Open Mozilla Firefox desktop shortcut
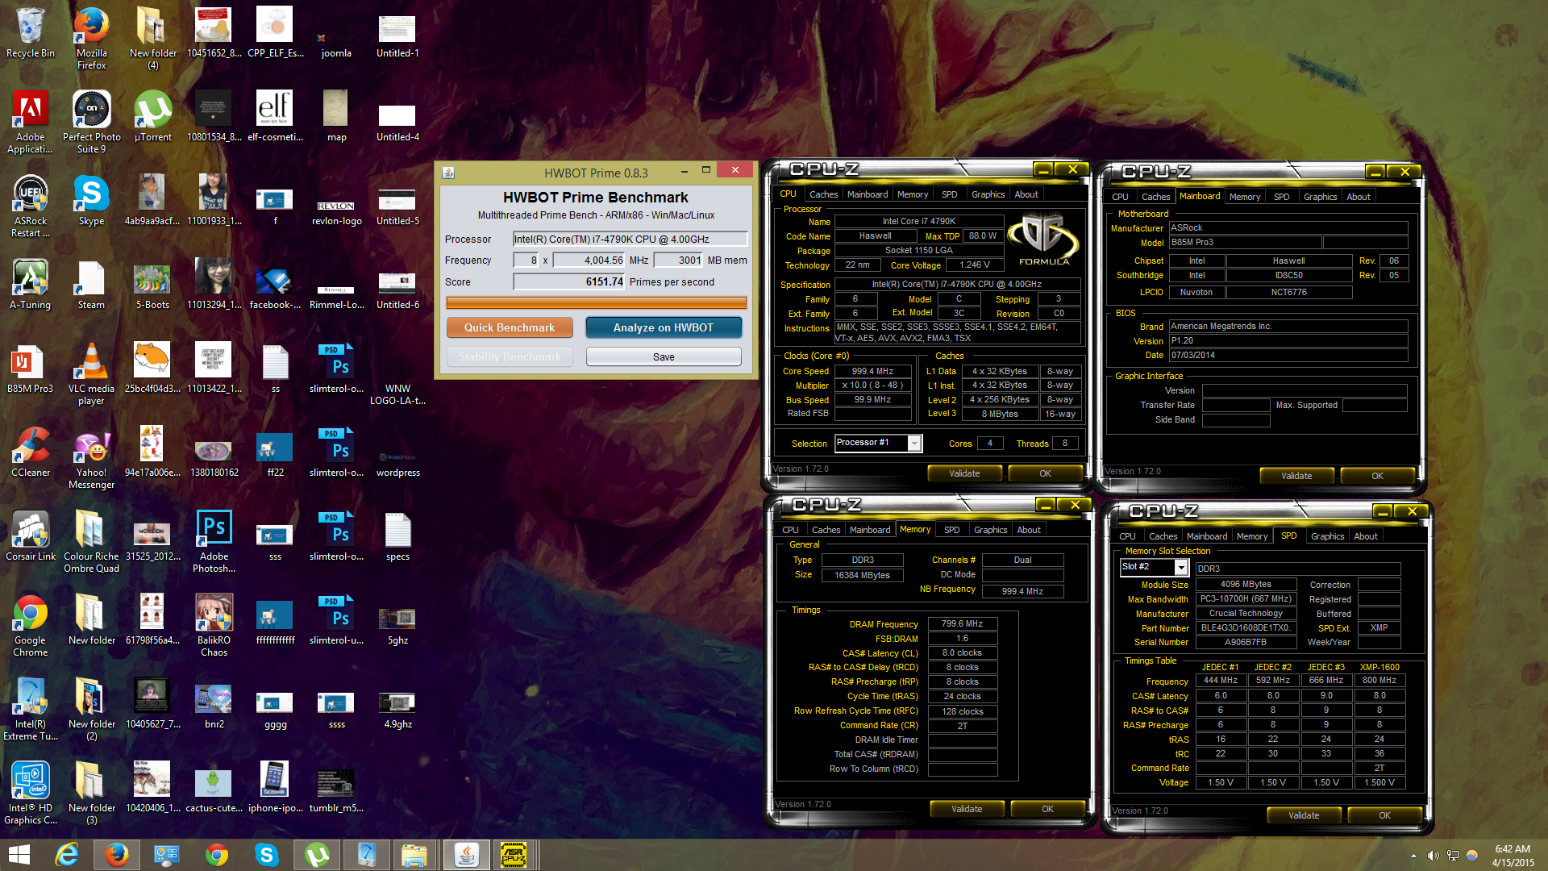Viewport: 1548px width, 871px height. pos(92,37)
